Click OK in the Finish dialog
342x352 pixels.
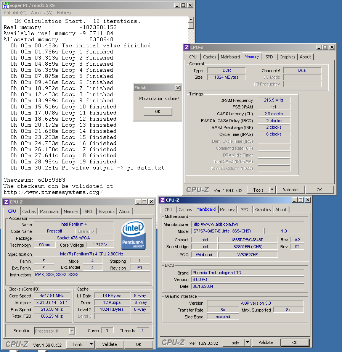[x=158, y=111]
